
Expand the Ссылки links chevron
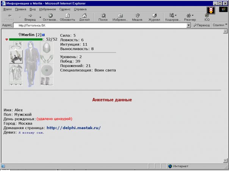(226, 24)
